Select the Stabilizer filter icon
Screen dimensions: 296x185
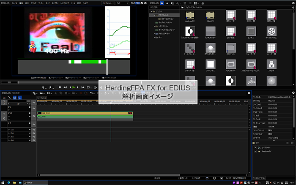pos(231,64)
